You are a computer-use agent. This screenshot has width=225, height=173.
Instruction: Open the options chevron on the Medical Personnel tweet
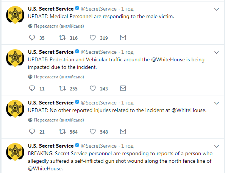[x=216, y=9]
